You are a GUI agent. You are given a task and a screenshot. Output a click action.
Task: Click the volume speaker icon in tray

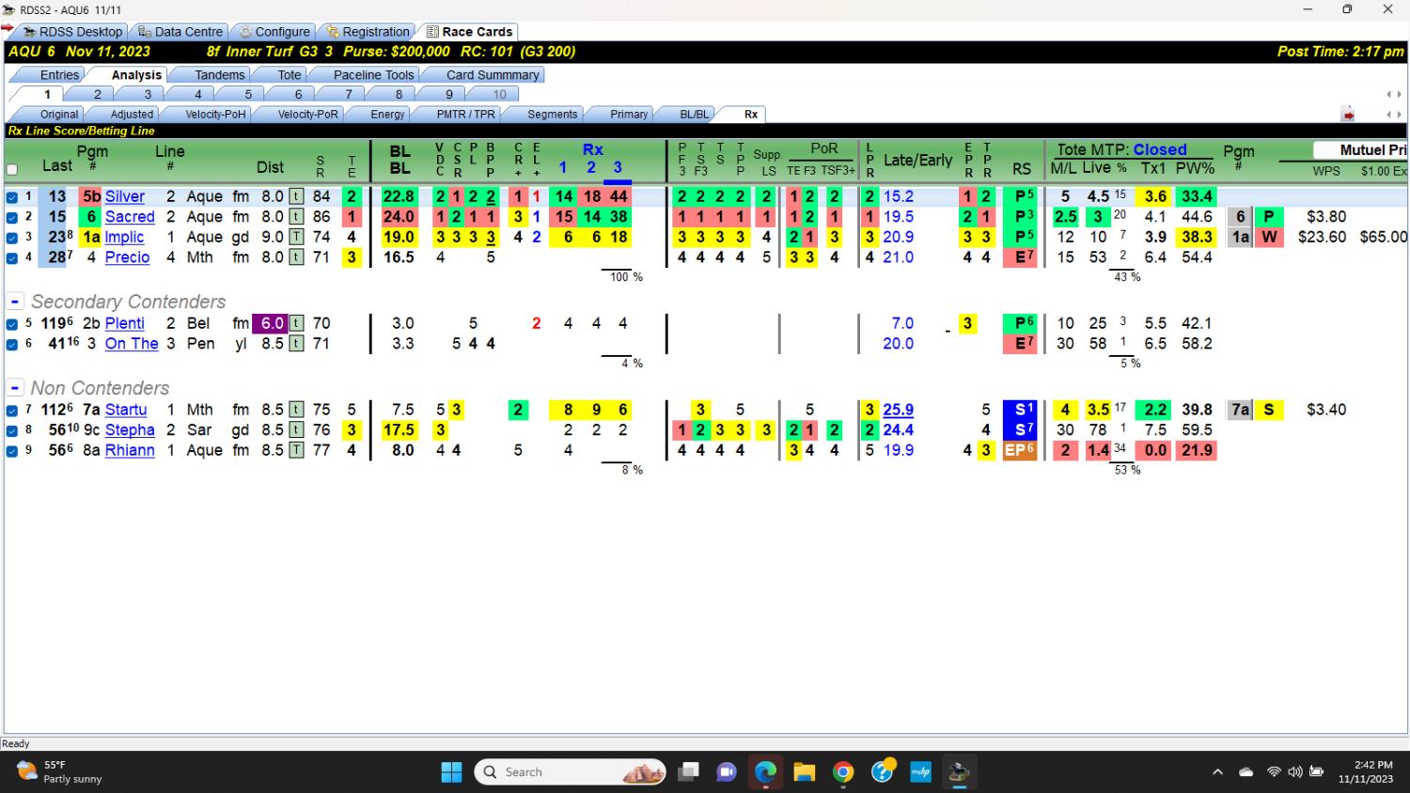(x=1295, y=772)
